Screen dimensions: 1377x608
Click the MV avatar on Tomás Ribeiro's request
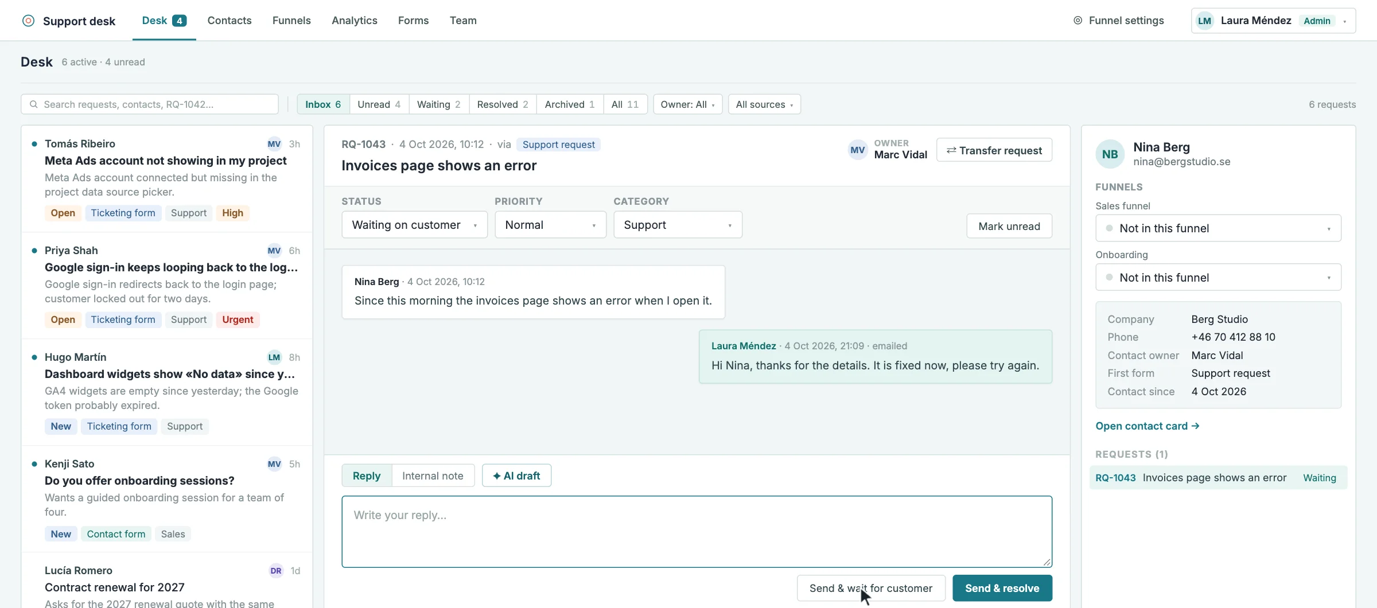click(x=274, y=144)
